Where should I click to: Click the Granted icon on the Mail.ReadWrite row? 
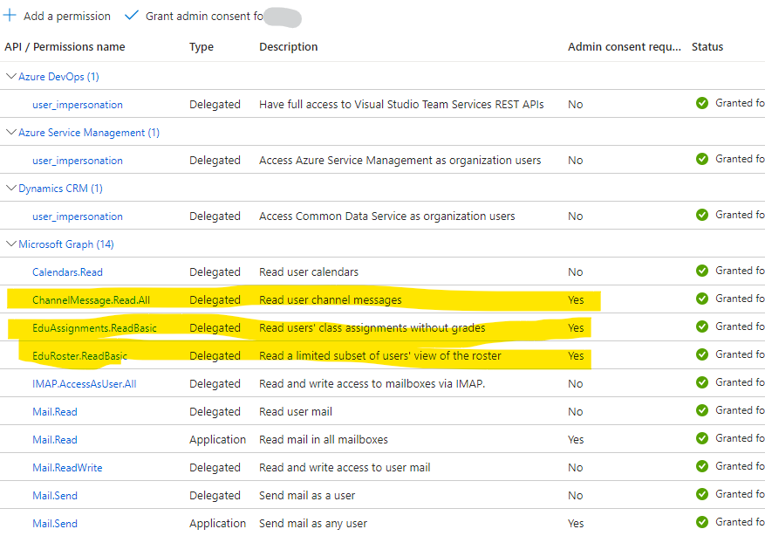[x=703, y=467]
